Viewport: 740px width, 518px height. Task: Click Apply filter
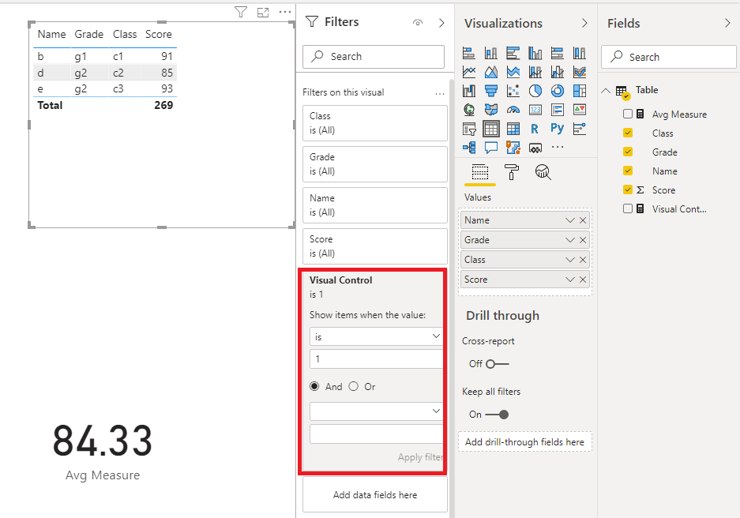pyautogui.click(x=420, y=457)
